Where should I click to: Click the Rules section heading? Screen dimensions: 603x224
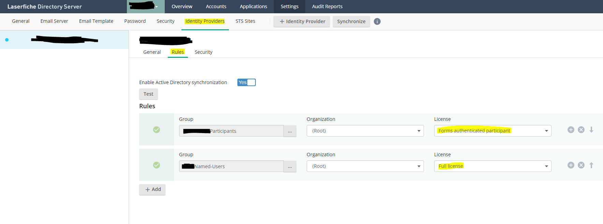[x=147, y=106]
